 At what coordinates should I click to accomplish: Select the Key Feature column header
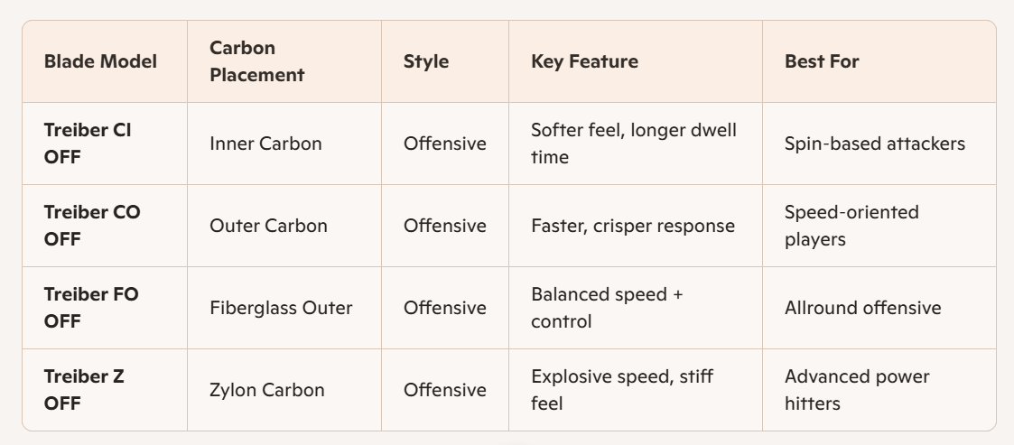click(584, 61)
